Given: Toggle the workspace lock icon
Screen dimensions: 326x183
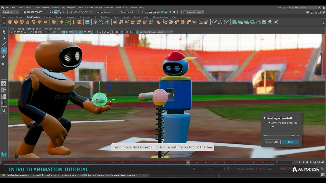Looking at the screenshot, I should coord(323,8).
